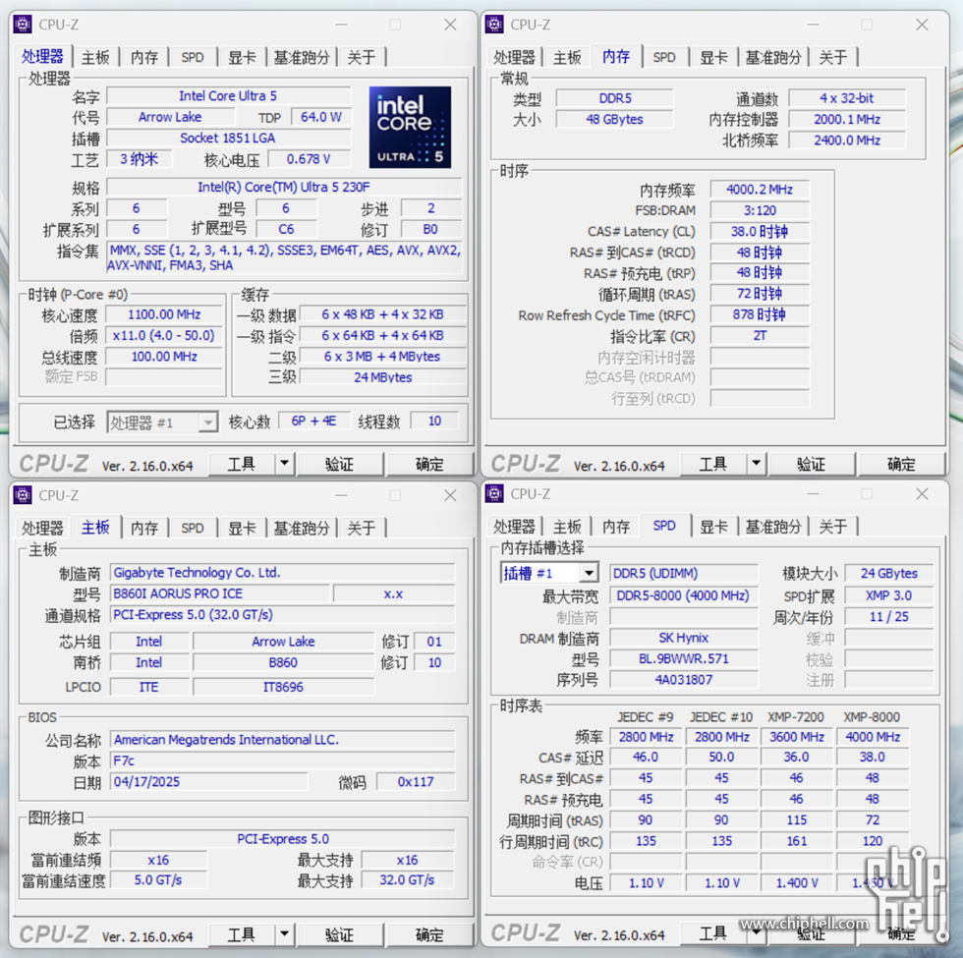Close the processor CPU-Z window

click(x=450, y=25)
